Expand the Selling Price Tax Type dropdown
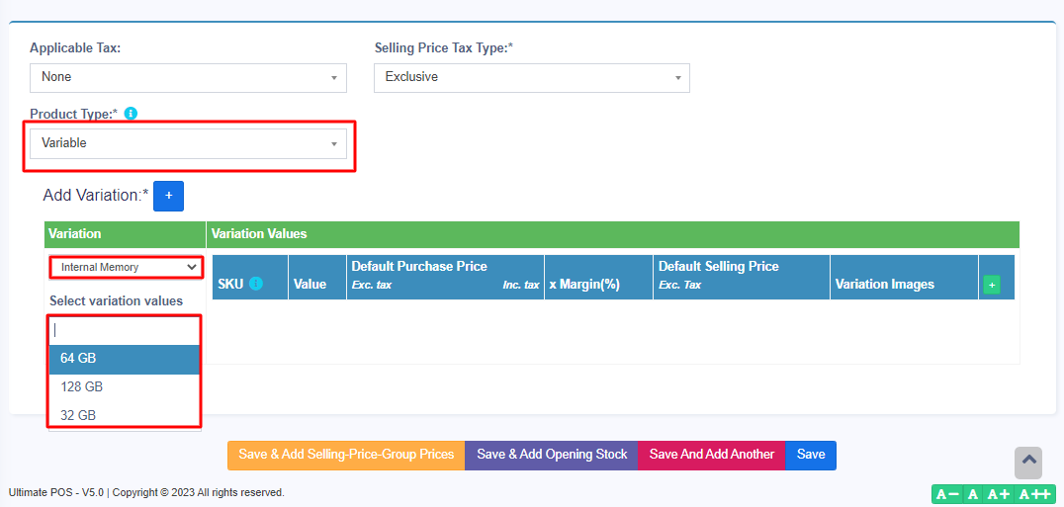This screenshot has width=1064, height=507. (x=531, y=77)
